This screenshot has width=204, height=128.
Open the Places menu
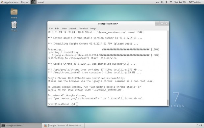tap(25, 2)
